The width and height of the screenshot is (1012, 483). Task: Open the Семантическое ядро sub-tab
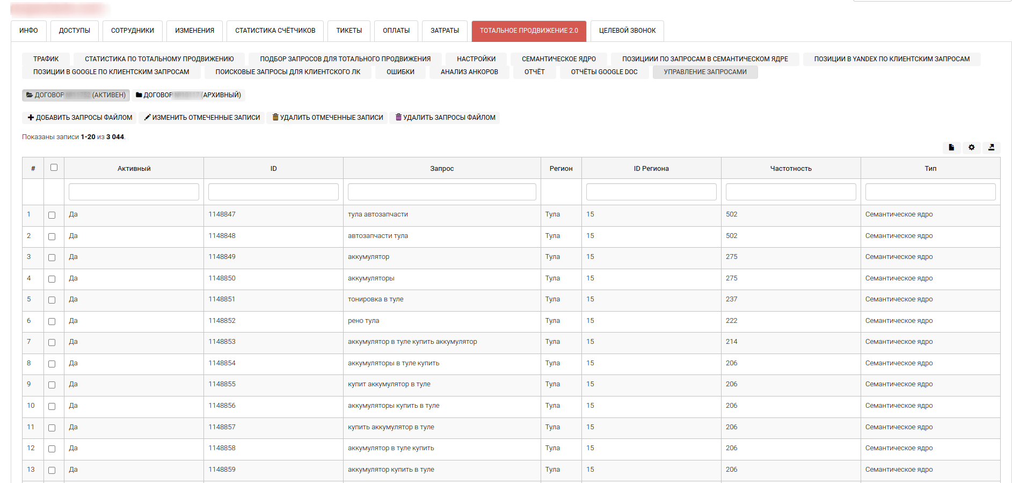[558, 59]
